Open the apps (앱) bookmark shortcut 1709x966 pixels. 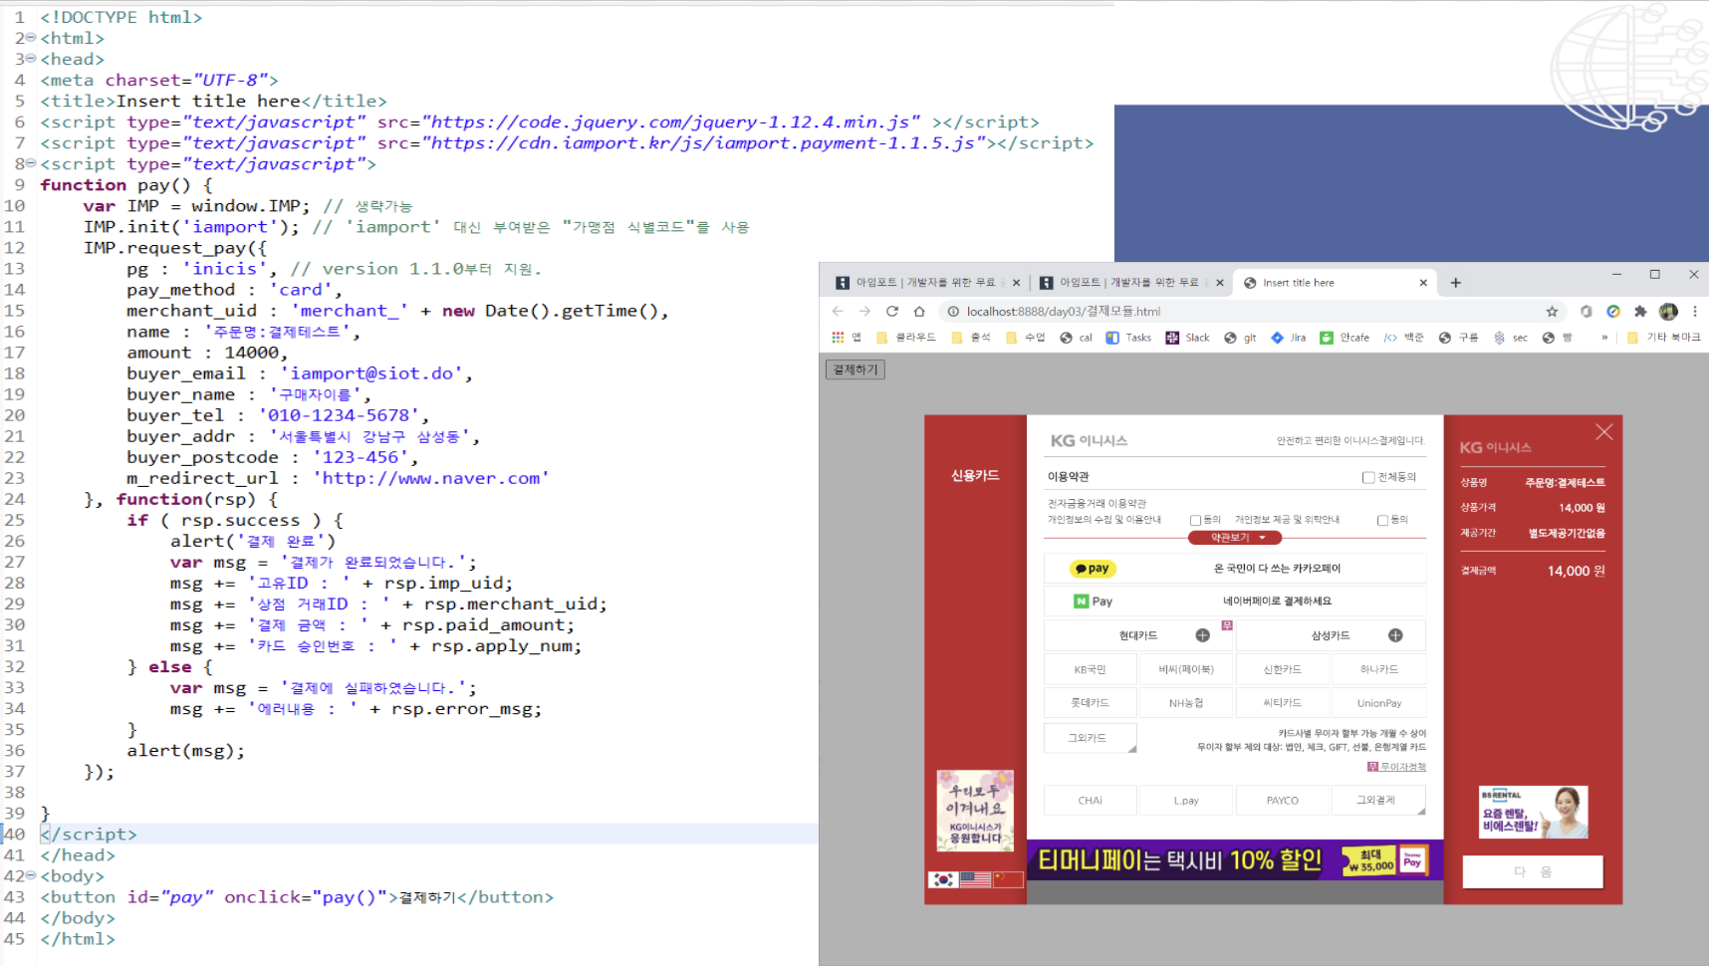coord(847,338)
